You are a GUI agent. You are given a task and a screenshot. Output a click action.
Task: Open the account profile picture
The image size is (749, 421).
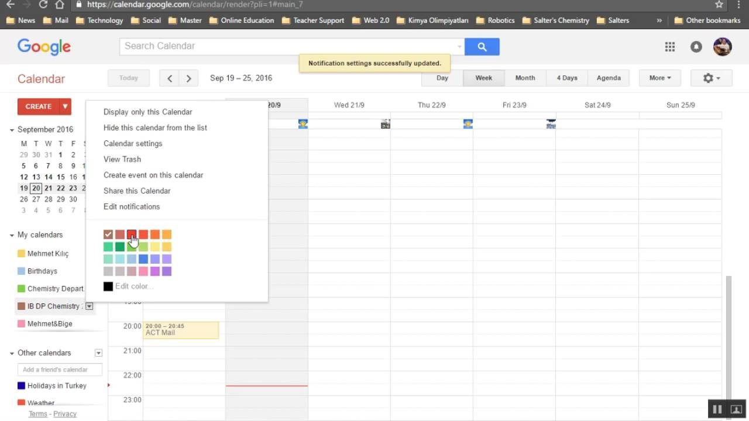point(723,47)
